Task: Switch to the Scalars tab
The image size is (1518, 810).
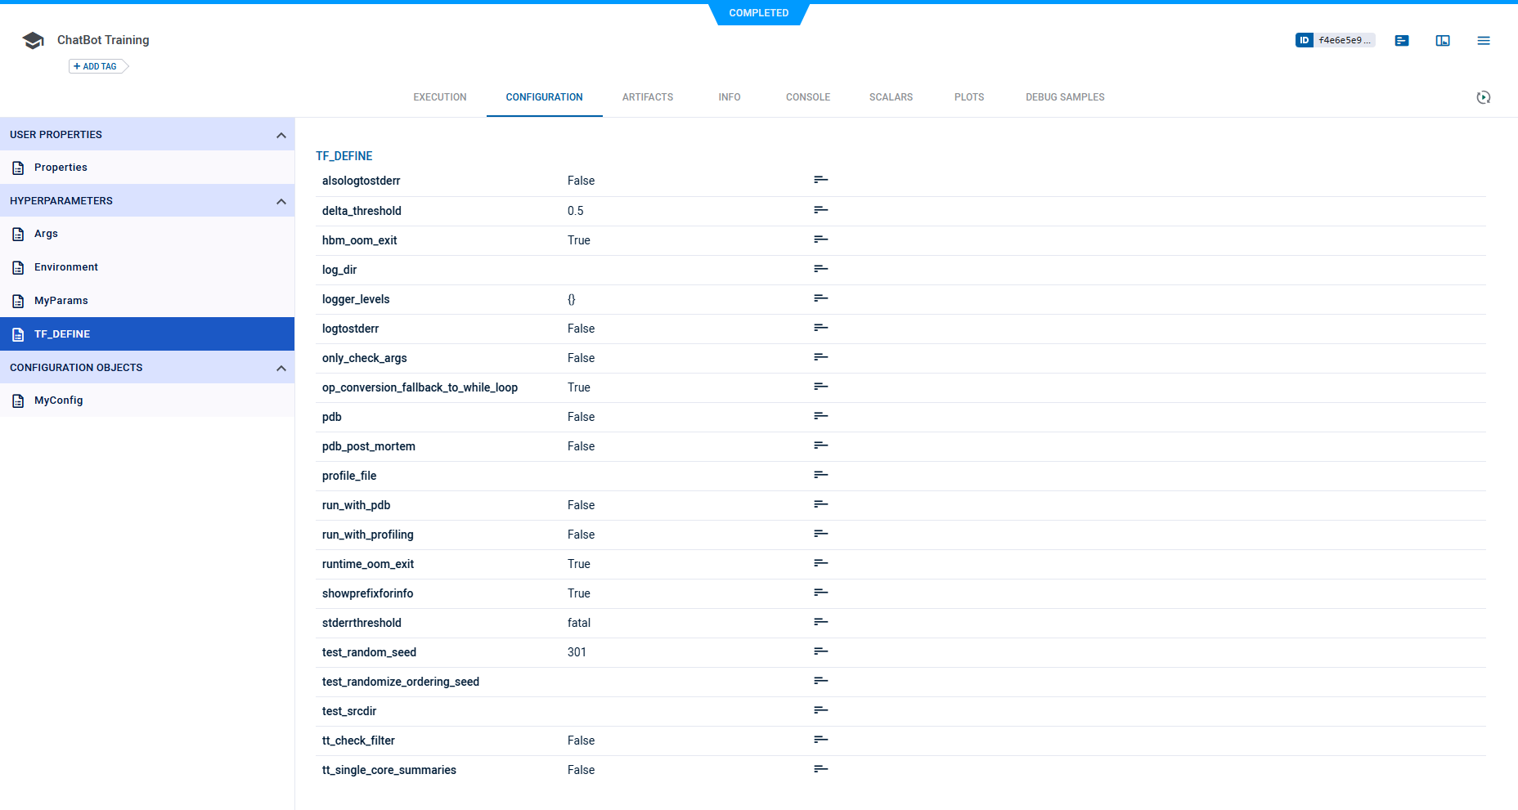Action: [891, 97]
